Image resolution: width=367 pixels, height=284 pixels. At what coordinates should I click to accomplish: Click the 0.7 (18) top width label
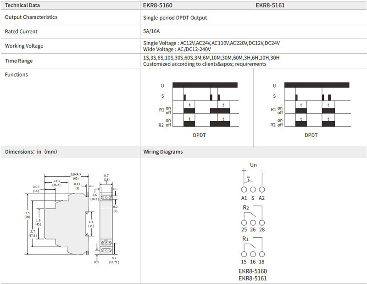tap(106, 178)
